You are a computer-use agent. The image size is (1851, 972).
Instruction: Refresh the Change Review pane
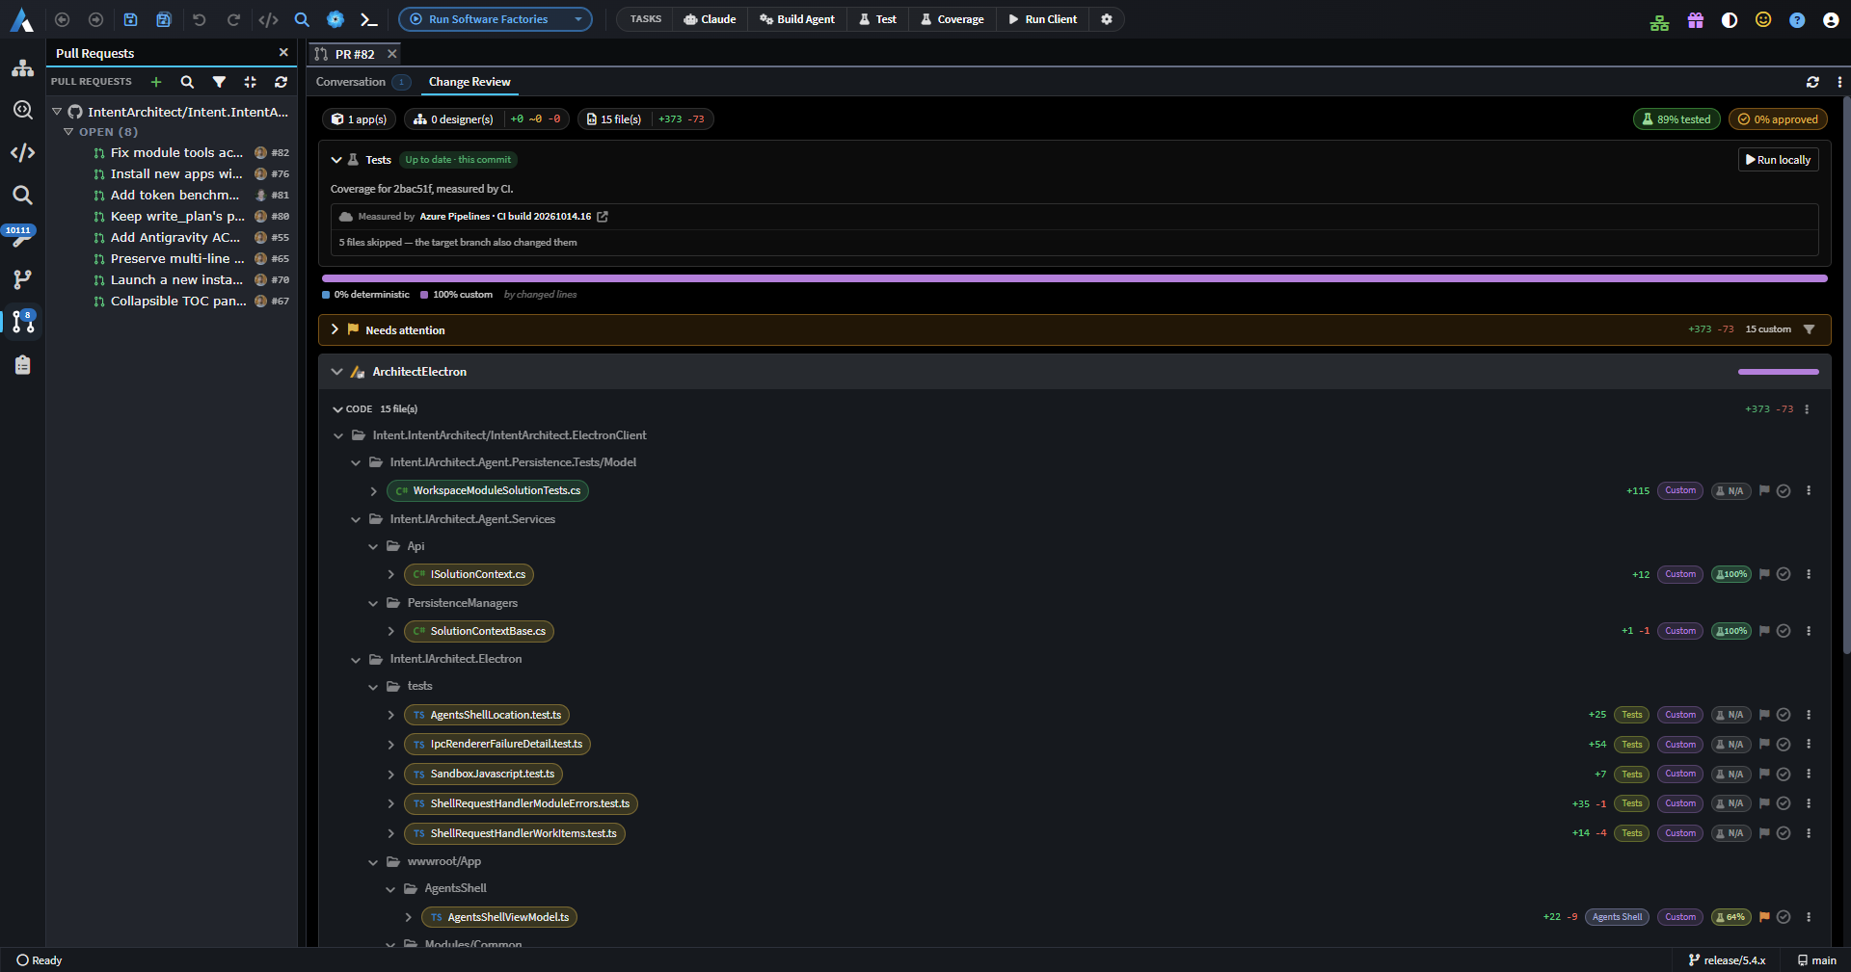pos(1812,82)
